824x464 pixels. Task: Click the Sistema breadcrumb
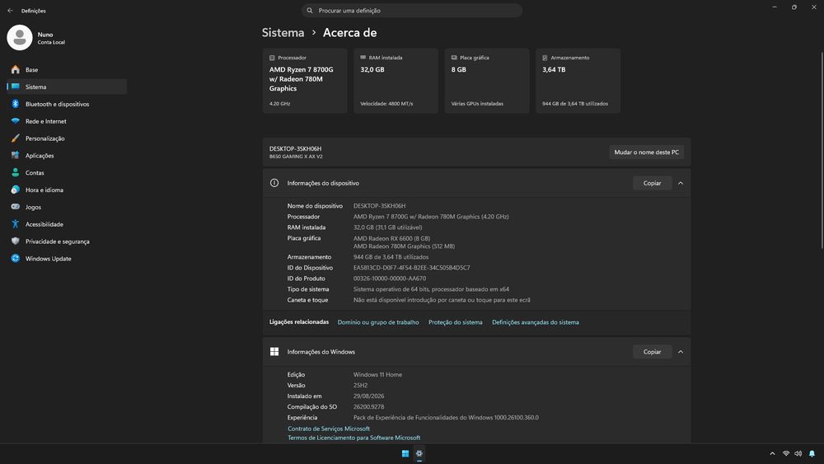click(283, 33)
